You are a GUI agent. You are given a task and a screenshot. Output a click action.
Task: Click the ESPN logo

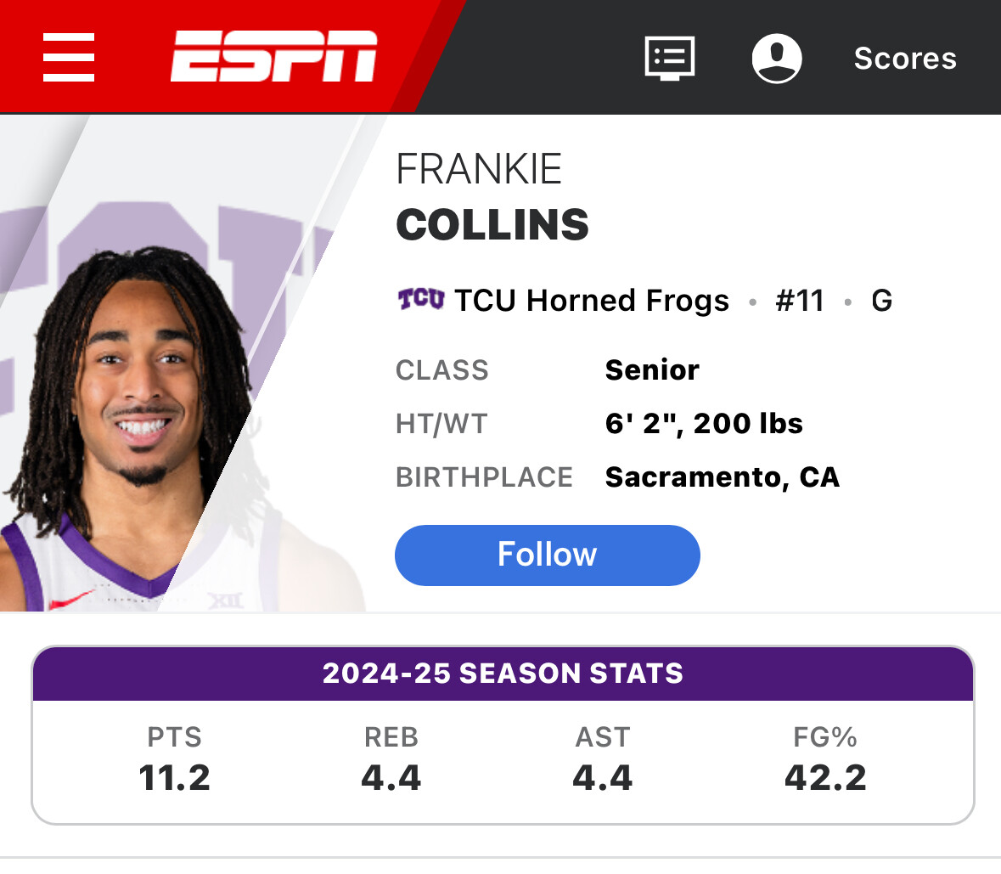click(273, 57)
